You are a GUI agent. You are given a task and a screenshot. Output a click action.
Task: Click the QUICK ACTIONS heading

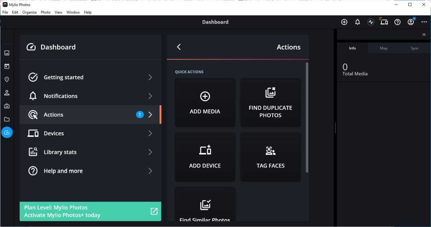click(189, 72)
